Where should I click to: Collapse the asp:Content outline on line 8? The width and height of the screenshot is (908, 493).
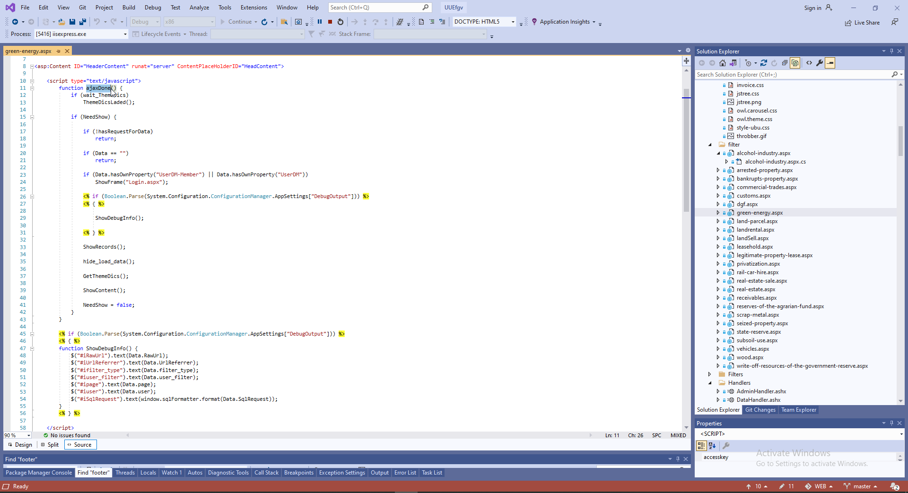click(x=32, y=67)
